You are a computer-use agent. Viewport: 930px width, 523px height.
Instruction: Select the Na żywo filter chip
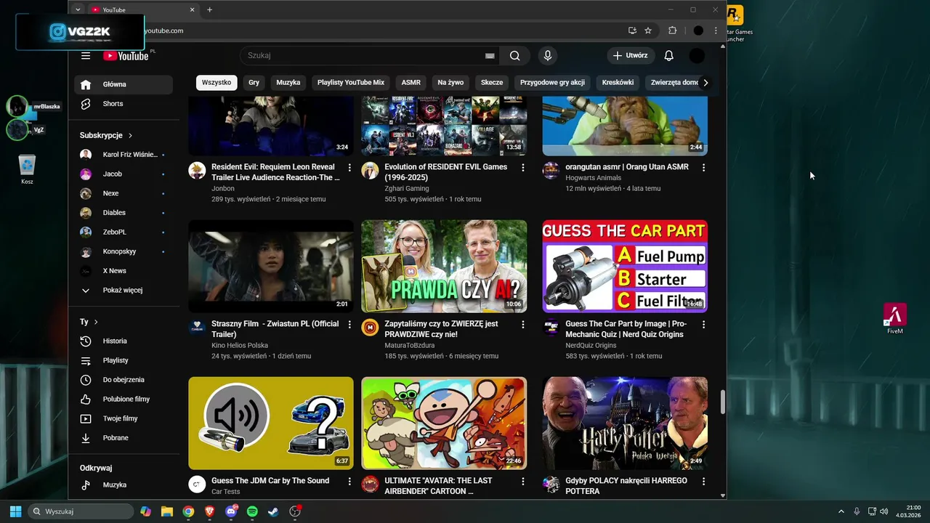pos(450,83)
